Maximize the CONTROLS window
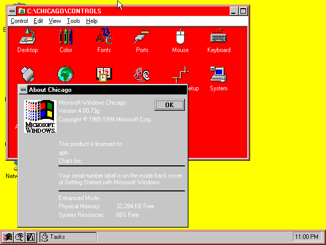 tap(243, 11)
